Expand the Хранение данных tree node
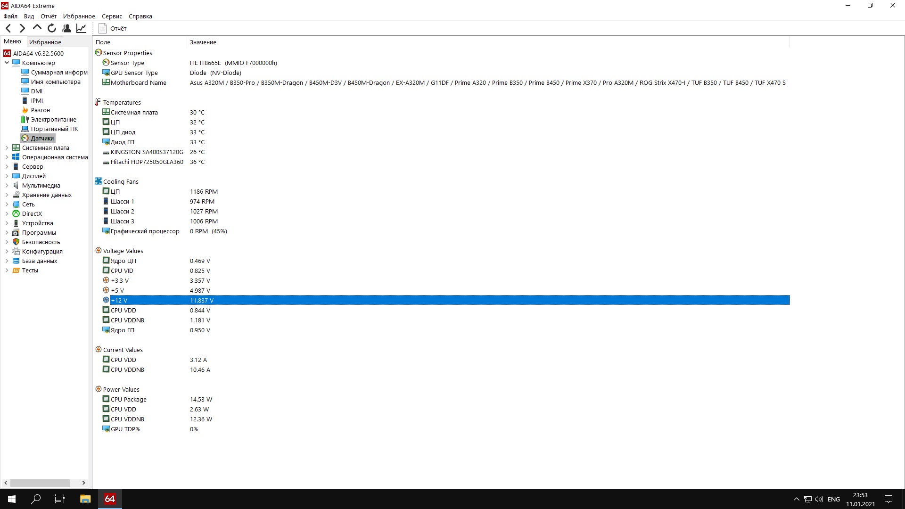 pos(7,195)
